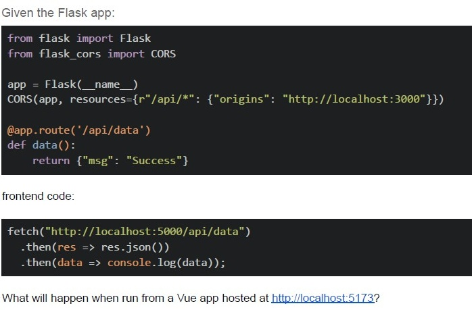Open the http://localhost:5173 link

pyautogui.click(x=323, y=298)
